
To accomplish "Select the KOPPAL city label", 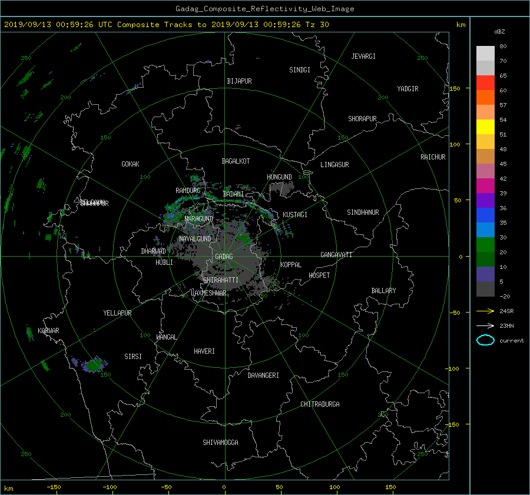I will coord(291,264).
